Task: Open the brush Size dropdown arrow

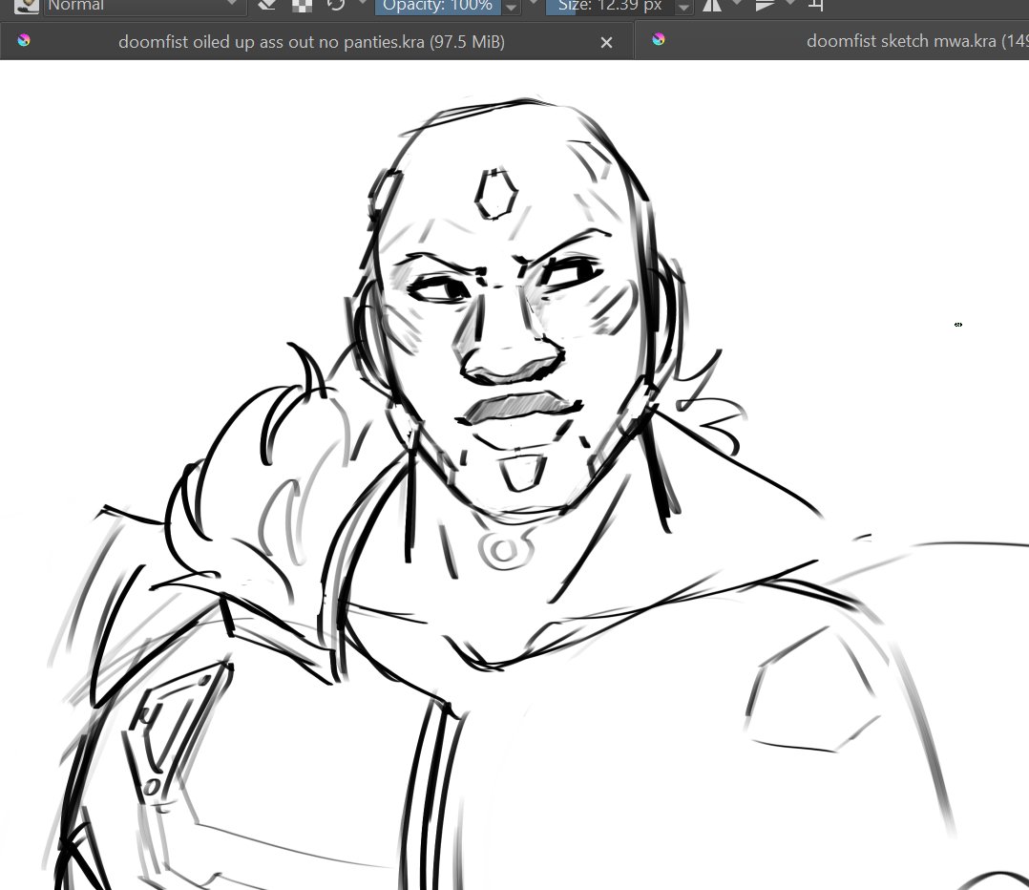Action: 683,7
